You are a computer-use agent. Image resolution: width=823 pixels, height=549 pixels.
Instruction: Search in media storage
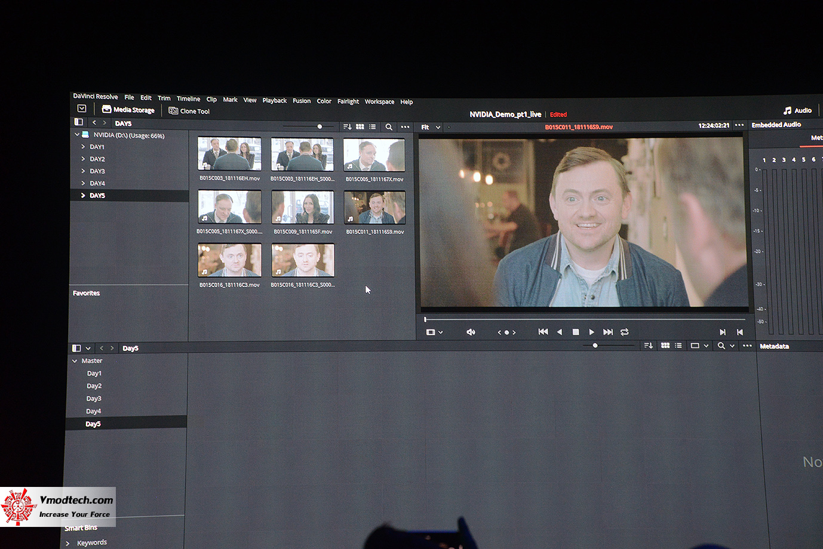click(x=389, y=127)
